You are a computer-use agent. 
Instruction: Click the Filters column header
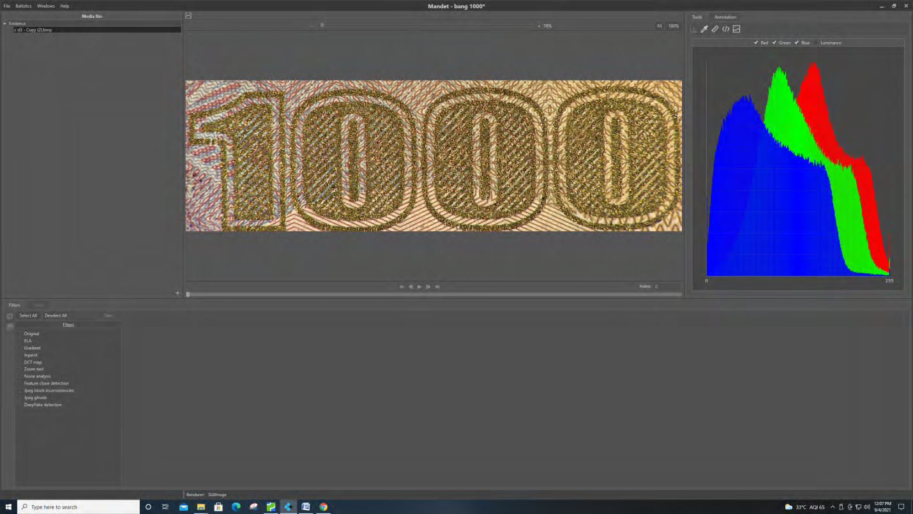coord(68,325)
